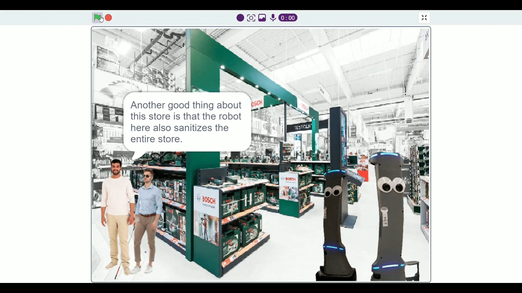This screenshot has height=293, width=522.
Task: Click the 0:00 recording timer badge
Action: tap(287, 18)
